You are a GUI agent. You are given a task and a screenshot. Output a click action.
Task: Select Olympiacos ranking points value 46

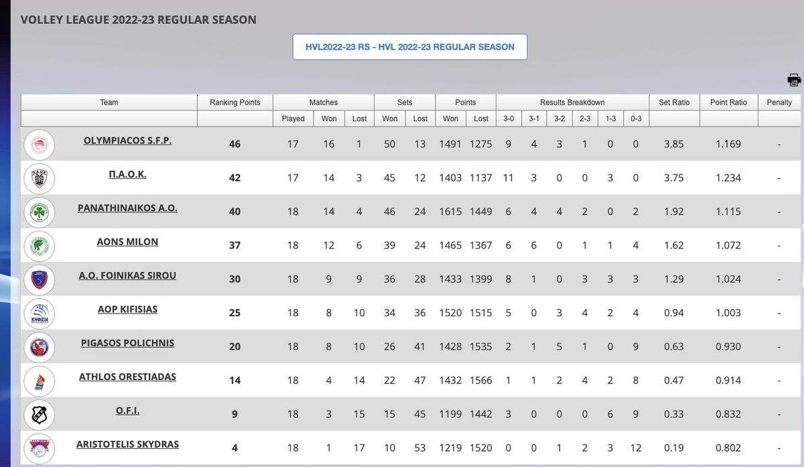[234, 145]
